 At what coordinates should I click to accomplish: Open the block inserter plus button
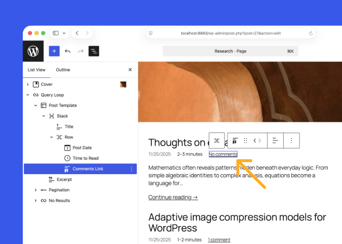54,51
